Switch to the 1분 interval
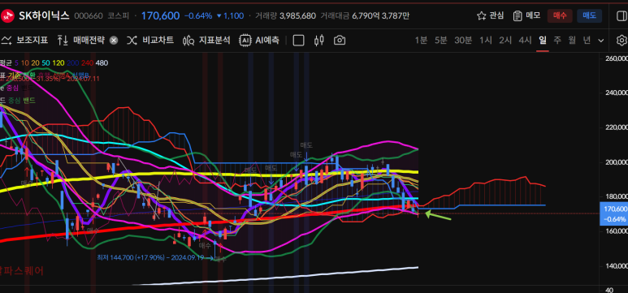The width and height of the screenshot is (628, 293). tap(421, 40)
